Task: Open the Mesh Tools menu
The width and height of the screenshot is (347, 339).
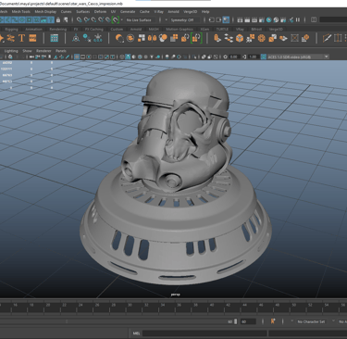Action: (x=21, y=11)
